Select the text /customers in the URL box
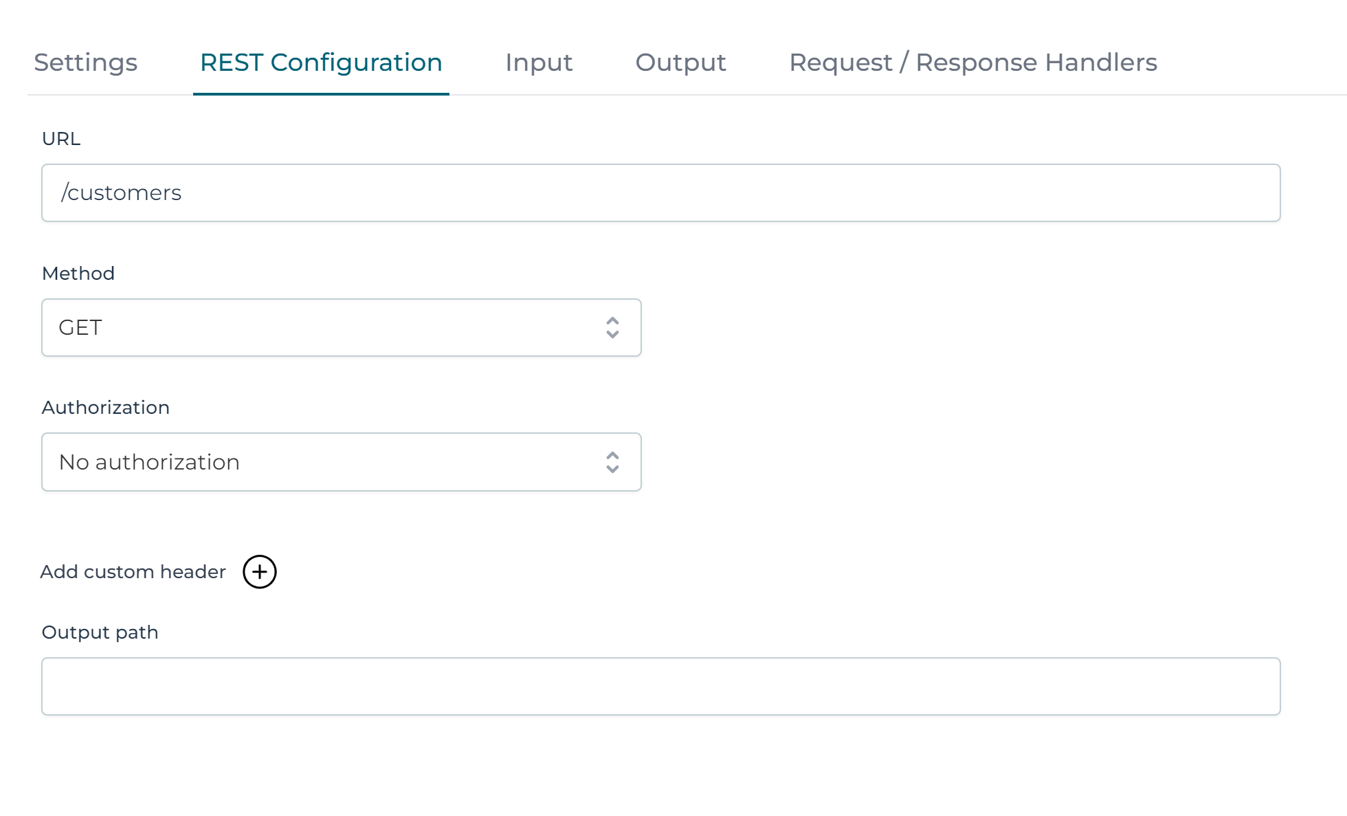Image resolution: width=1347 pixels, height=816 pixels. [x=122, y=192]
